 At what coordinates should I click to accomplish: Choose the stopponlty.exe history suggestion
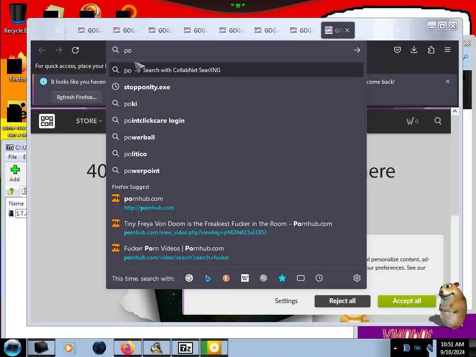coord(236,87)
